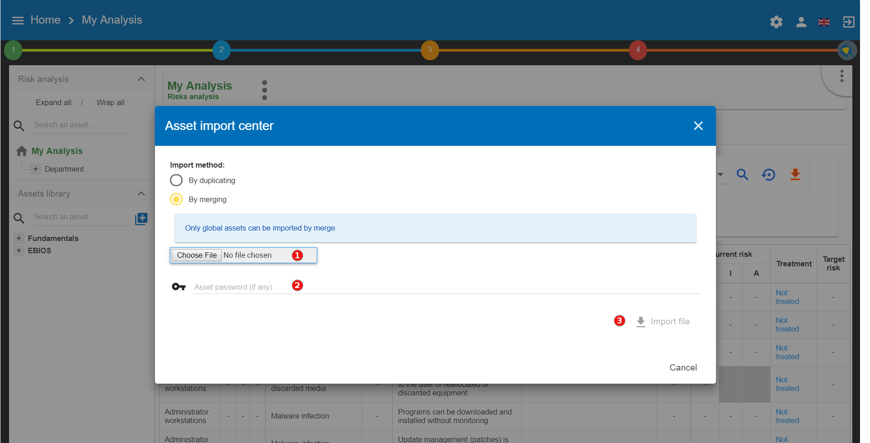870x443 pixels.
Task: Open the user account icon
Action: [801, 22]
